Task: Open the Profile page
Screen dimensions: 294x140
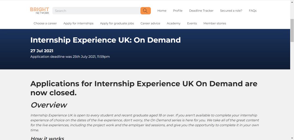Action: 177,11
